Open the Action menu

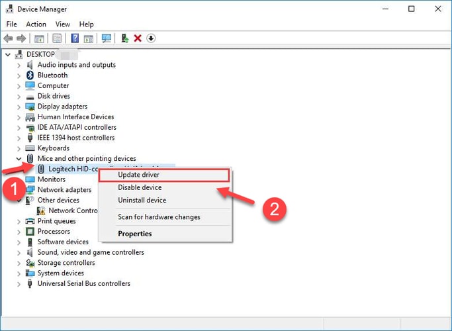click(x=36, y=24)
